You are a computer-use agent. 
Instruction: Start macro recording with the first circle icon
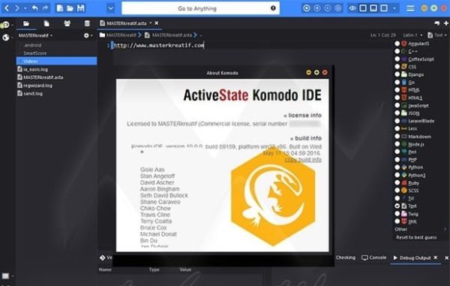307,8
